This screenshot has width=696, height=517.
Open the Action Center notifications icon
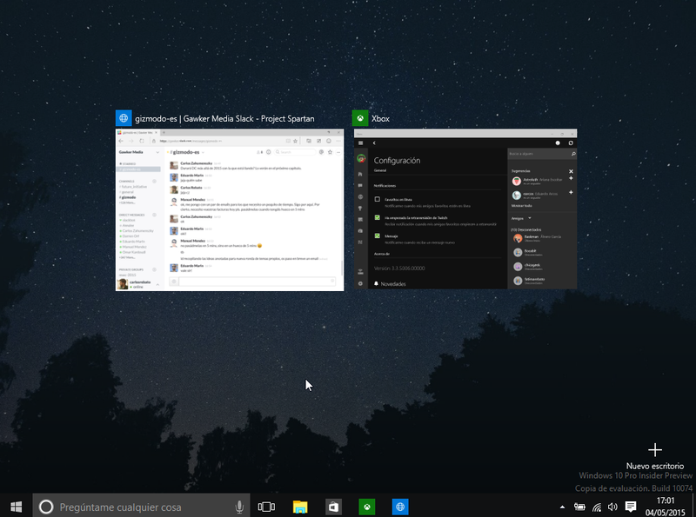tap(630, 507)
